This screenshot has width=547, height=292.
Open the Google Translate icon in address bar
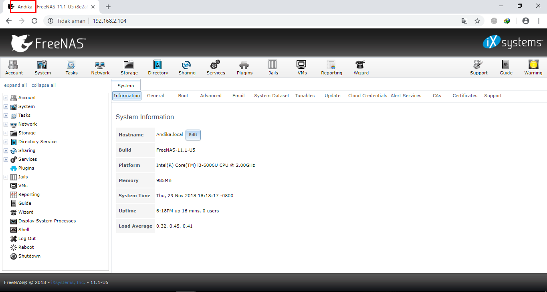click(464, 21)
